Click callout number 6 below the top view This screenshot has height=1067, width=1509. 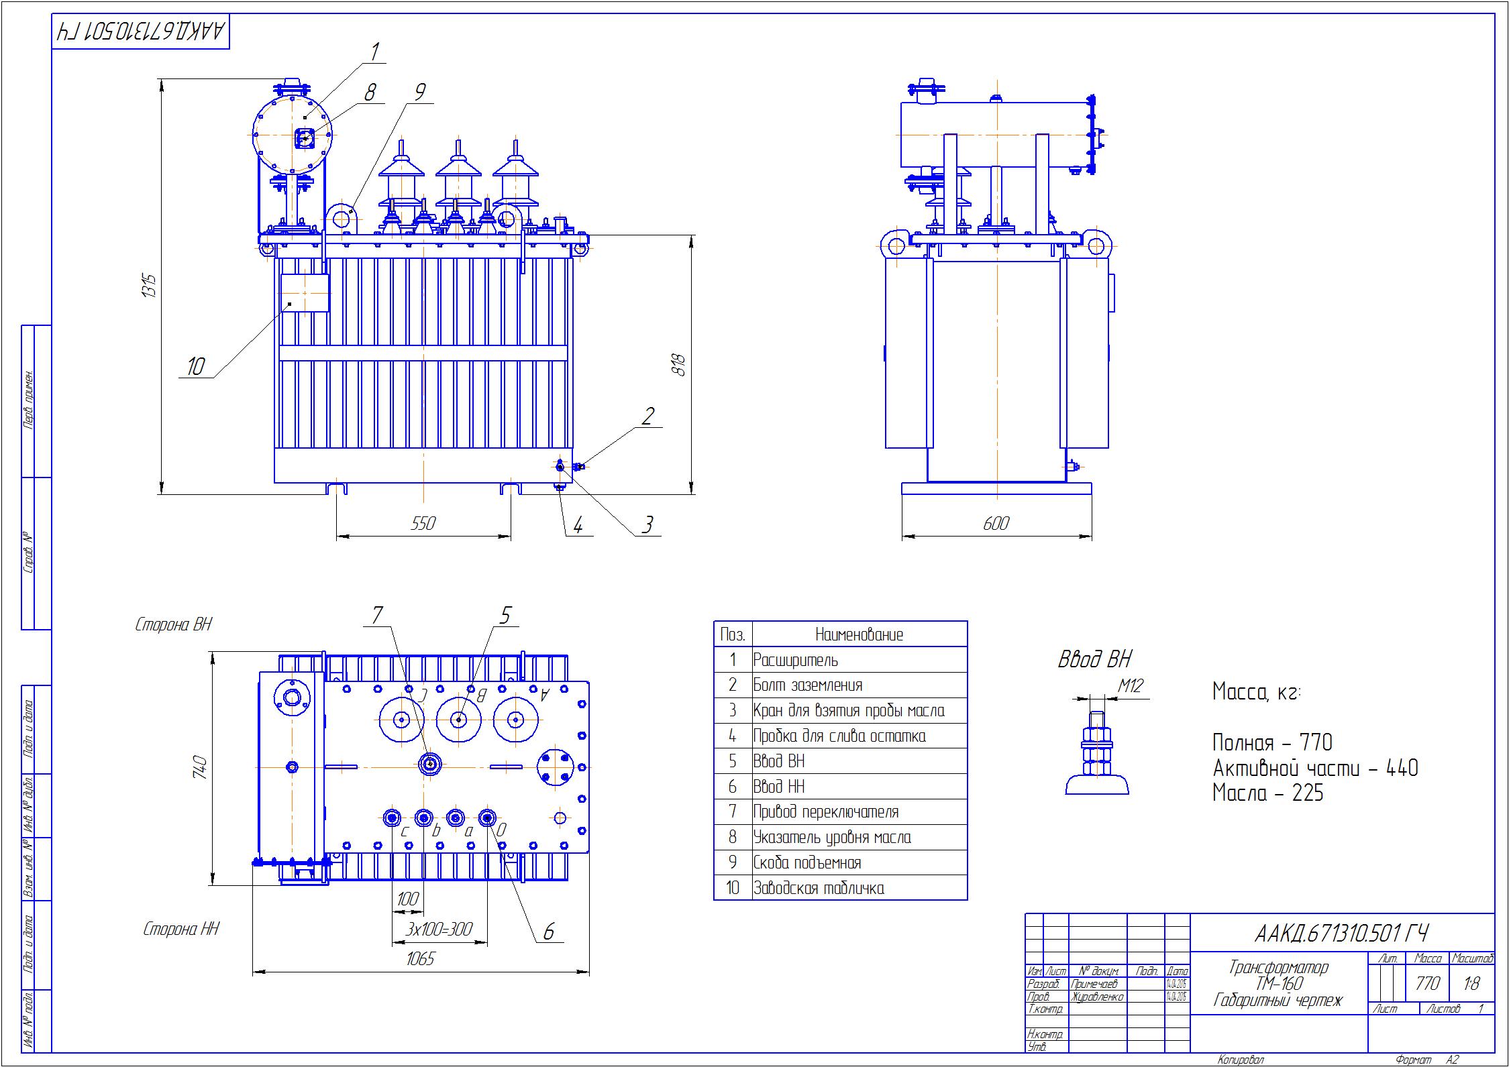click(x=548, y=932)
